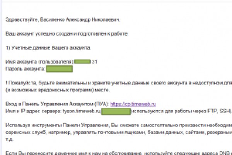The height and width of the screenshot is (155, 232).
Task: Click the label 'Пароль аккаунта:'
Action: pyautogui.click(x=25, y=69)
